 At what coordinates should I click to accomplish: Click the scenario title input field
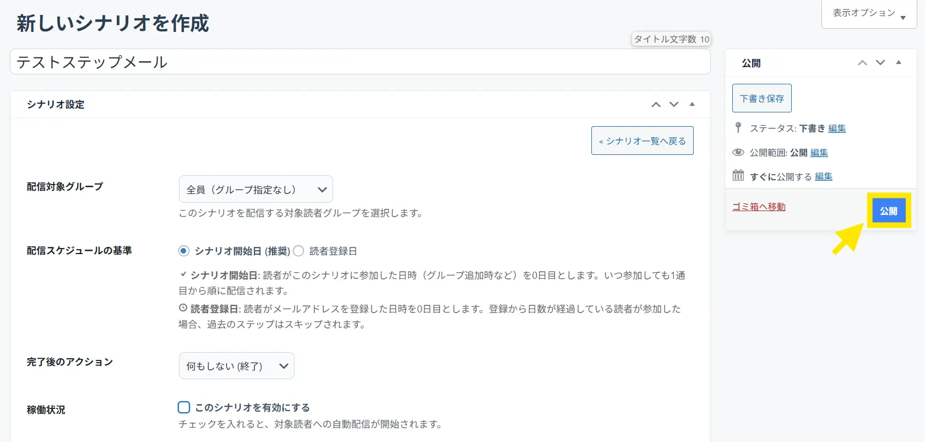[x=360, y=62]
